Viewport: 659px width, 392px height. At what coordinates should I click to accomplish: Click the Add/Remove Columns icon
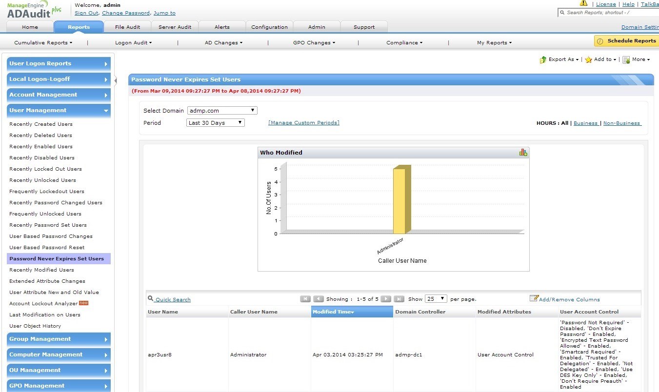(534, 298)
